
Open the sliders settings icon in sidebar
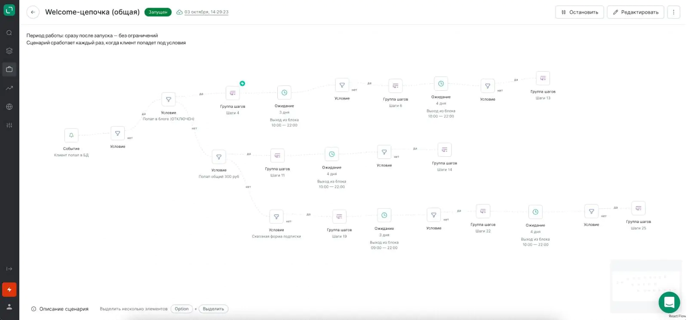point(9,125)
